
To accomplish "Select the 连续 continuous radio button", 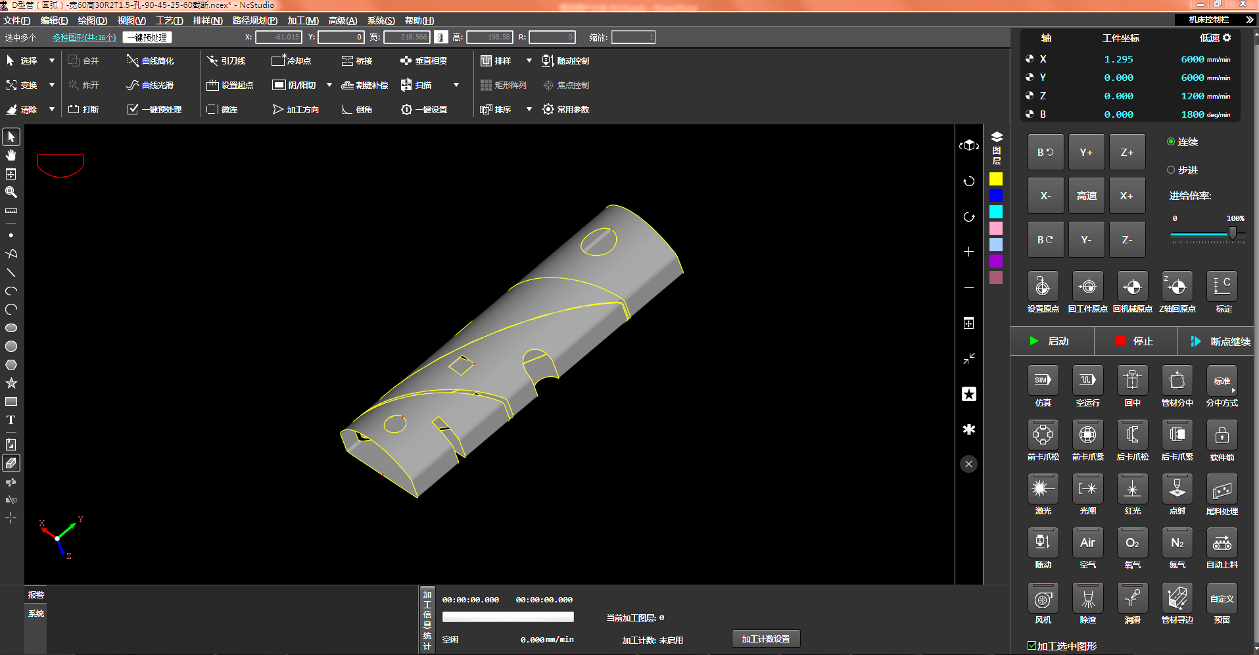I will click(x=1171, y=141).
